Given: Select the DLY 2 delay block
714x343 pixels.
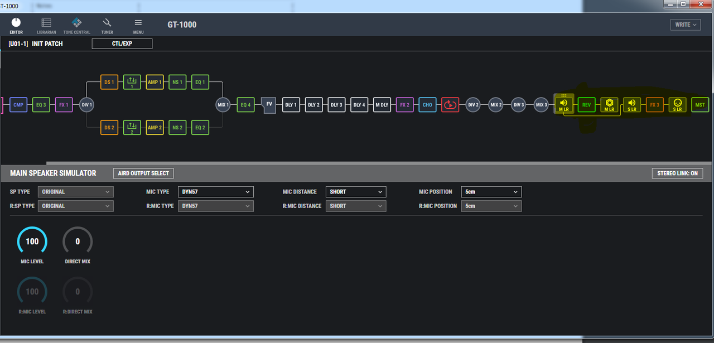Looking at the screenshot, I should click(x=314, y=104).
